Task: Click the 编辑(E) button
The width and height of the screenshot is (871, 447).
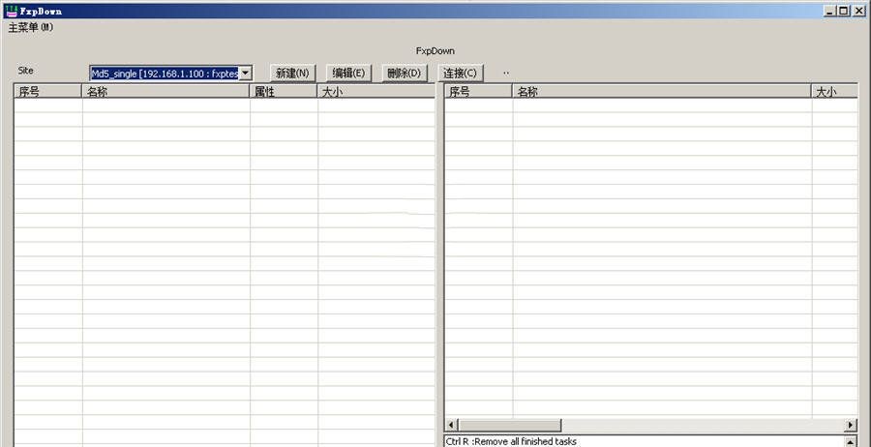Action: 348,74
